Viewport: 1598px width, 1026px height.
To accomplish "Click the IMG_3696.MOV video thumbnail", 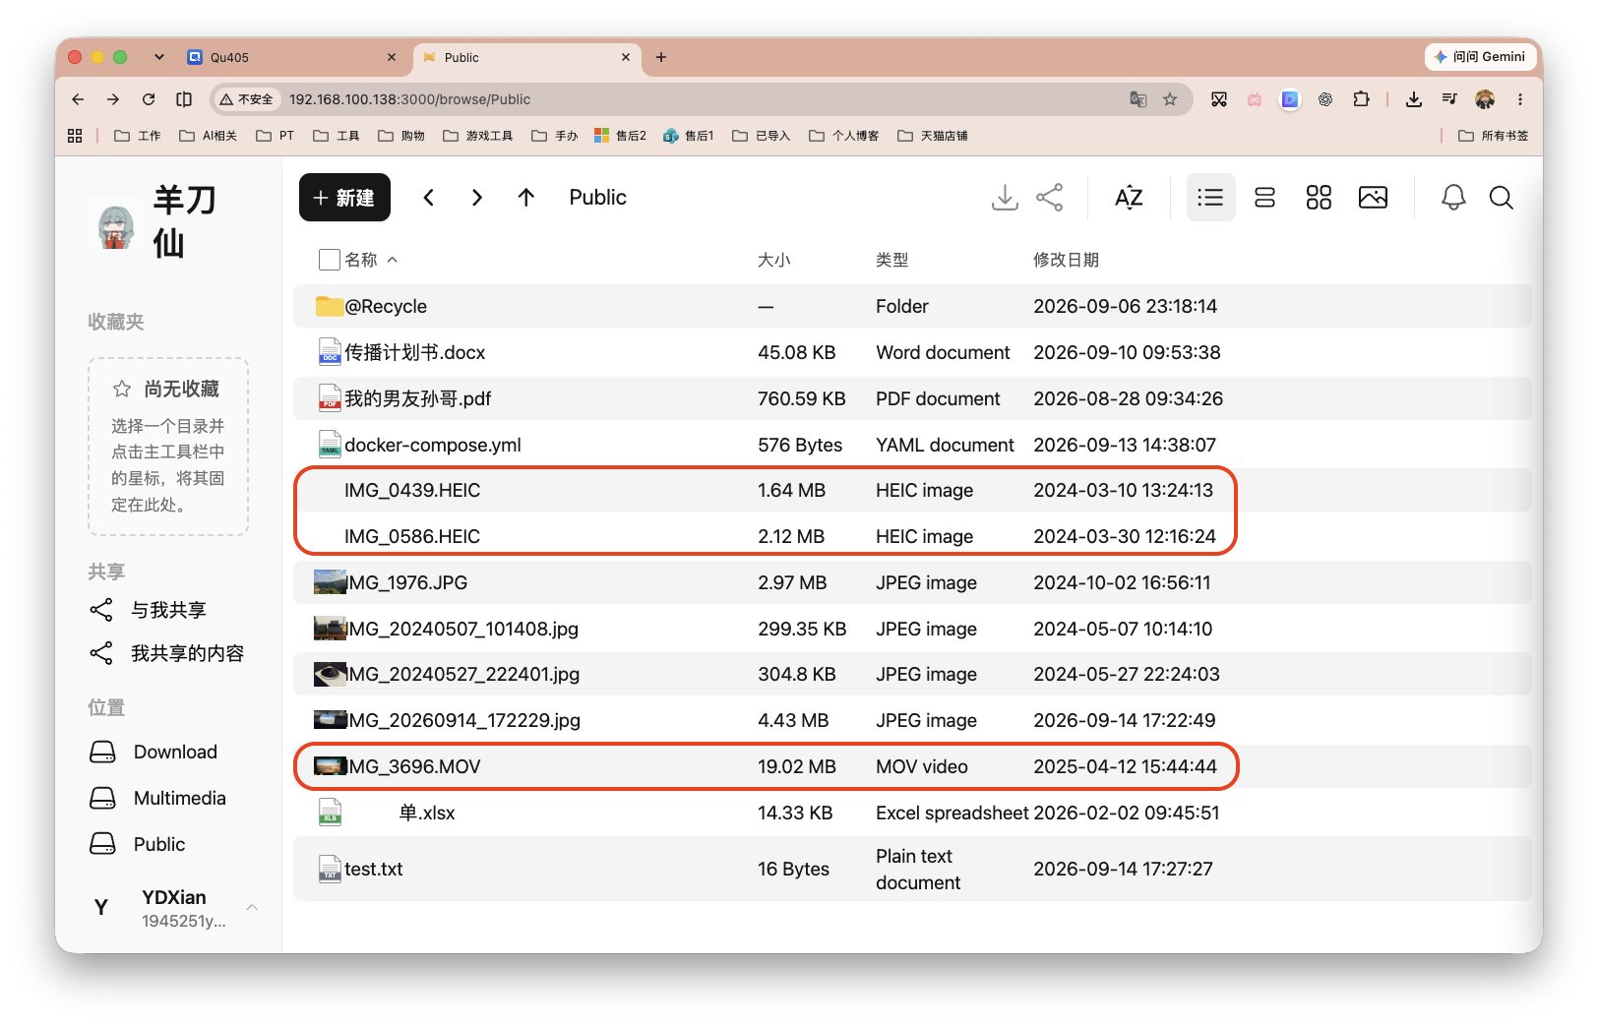I will point(330,766).
